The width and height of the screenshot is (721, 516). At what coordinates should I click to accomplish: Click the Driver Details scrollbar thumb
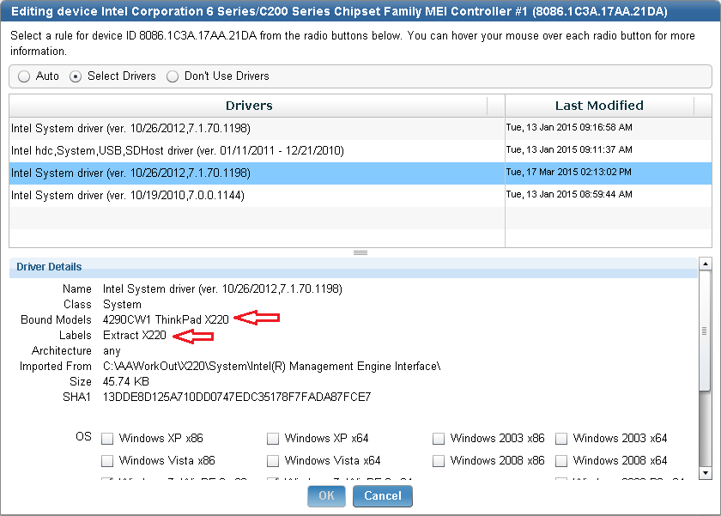[x=705, y=331]
